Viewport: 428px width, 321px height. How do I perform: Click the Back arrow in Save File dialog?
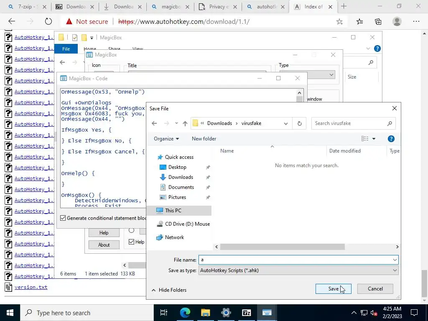pyautogui.click(x=154, y=123)
